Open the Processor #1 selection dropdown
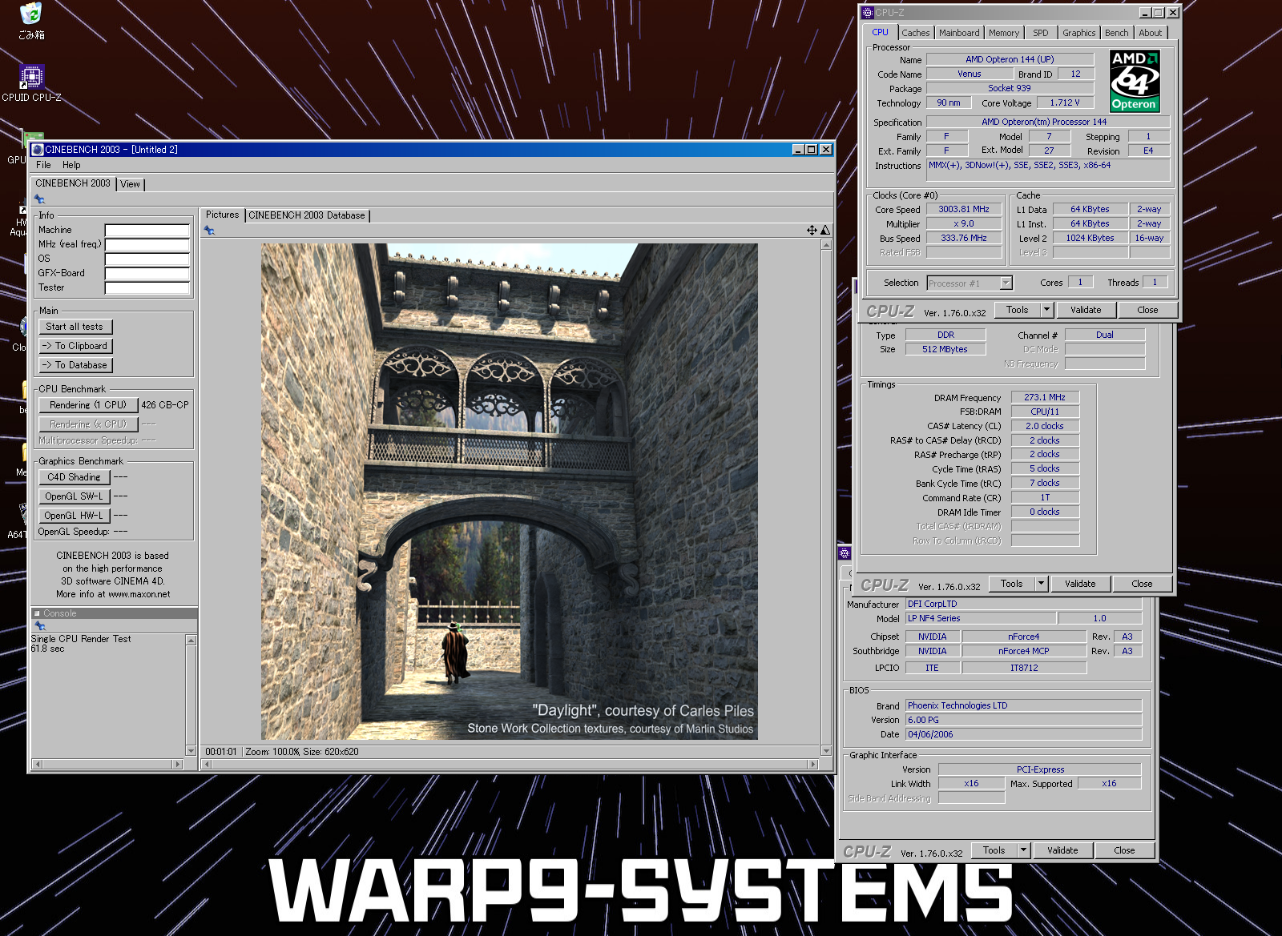 (1006, 283)
